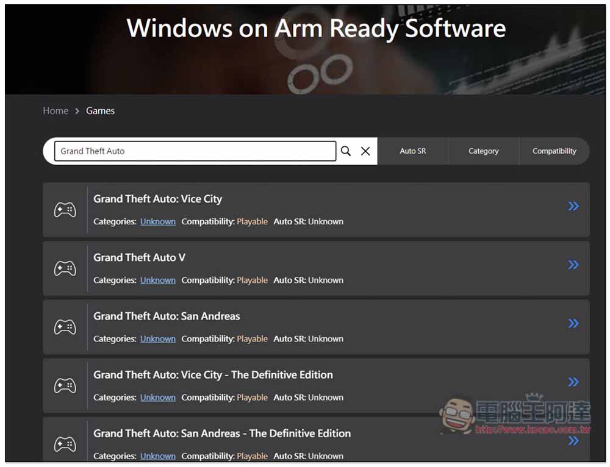Expand arrow for San Andreas - The Definitive Edition
Image resolution: width=610 pixels, height=467 pixels.
[x=573, y=441]
